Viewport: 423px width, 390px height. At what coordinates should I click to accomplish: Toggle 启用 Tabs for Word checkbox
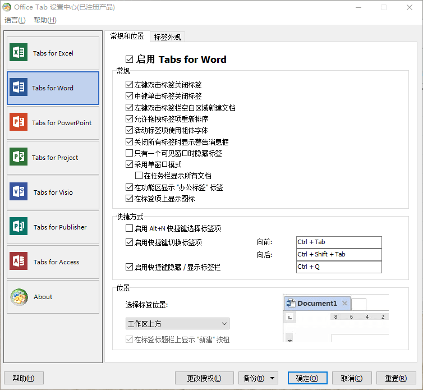[x=129, y=59]
